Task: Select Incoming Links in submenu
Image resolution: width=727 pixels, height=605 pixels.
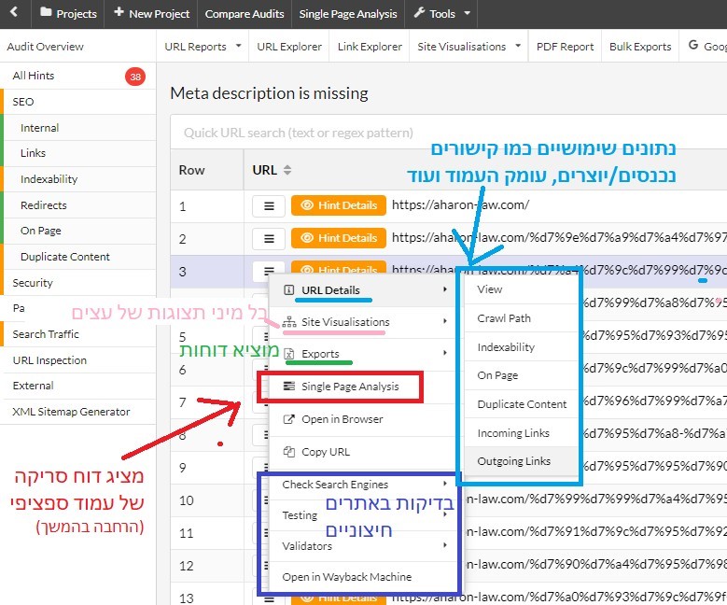Action: tap(521, 433)
